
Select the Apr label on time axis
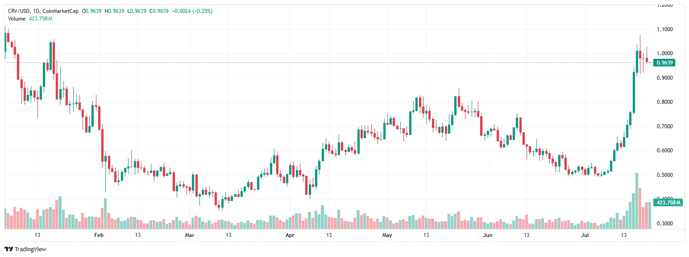point(290,235)
